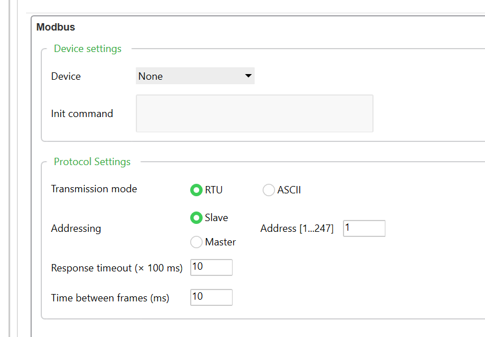The height and width of the screenshot is (337, 485).
Task: Click the Time between frames field
Action: coord(211,297)
